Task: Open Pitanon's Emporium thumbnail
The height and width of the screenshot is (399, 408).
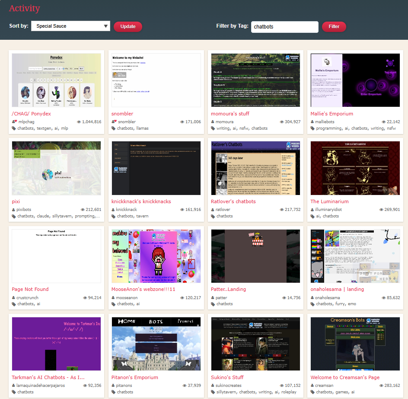Action: coord(156,344)
